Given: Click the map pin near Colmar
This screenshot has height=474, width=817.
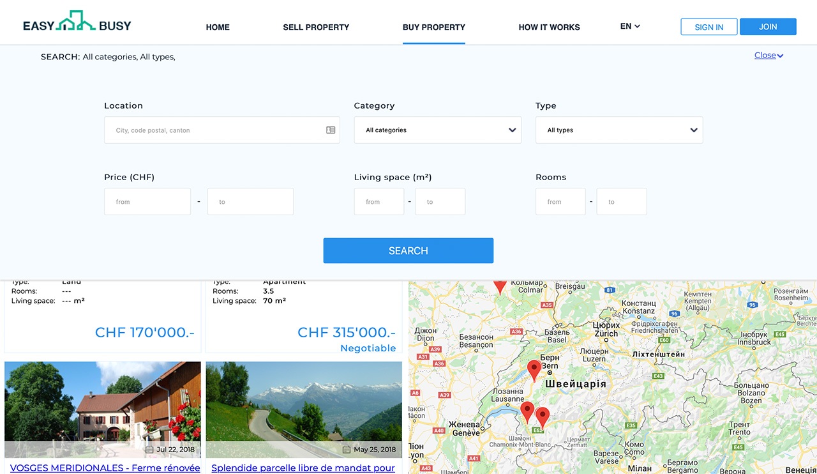Looking at the screenshot, I should pos(500,286).
